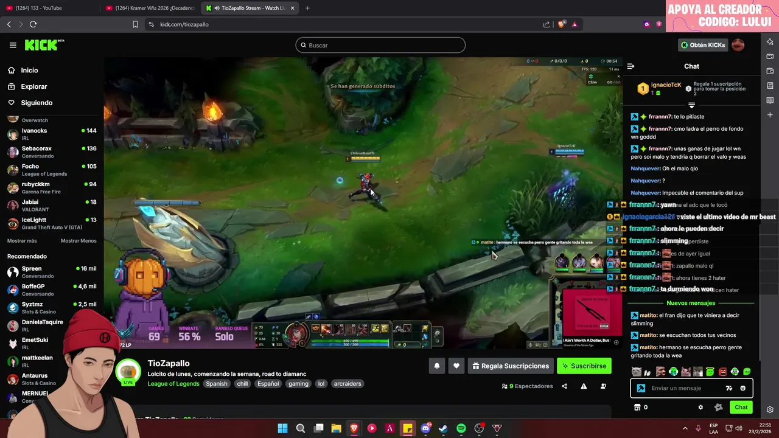Click the Buscar search field
The image size is (779, 438).
[380, 45]
